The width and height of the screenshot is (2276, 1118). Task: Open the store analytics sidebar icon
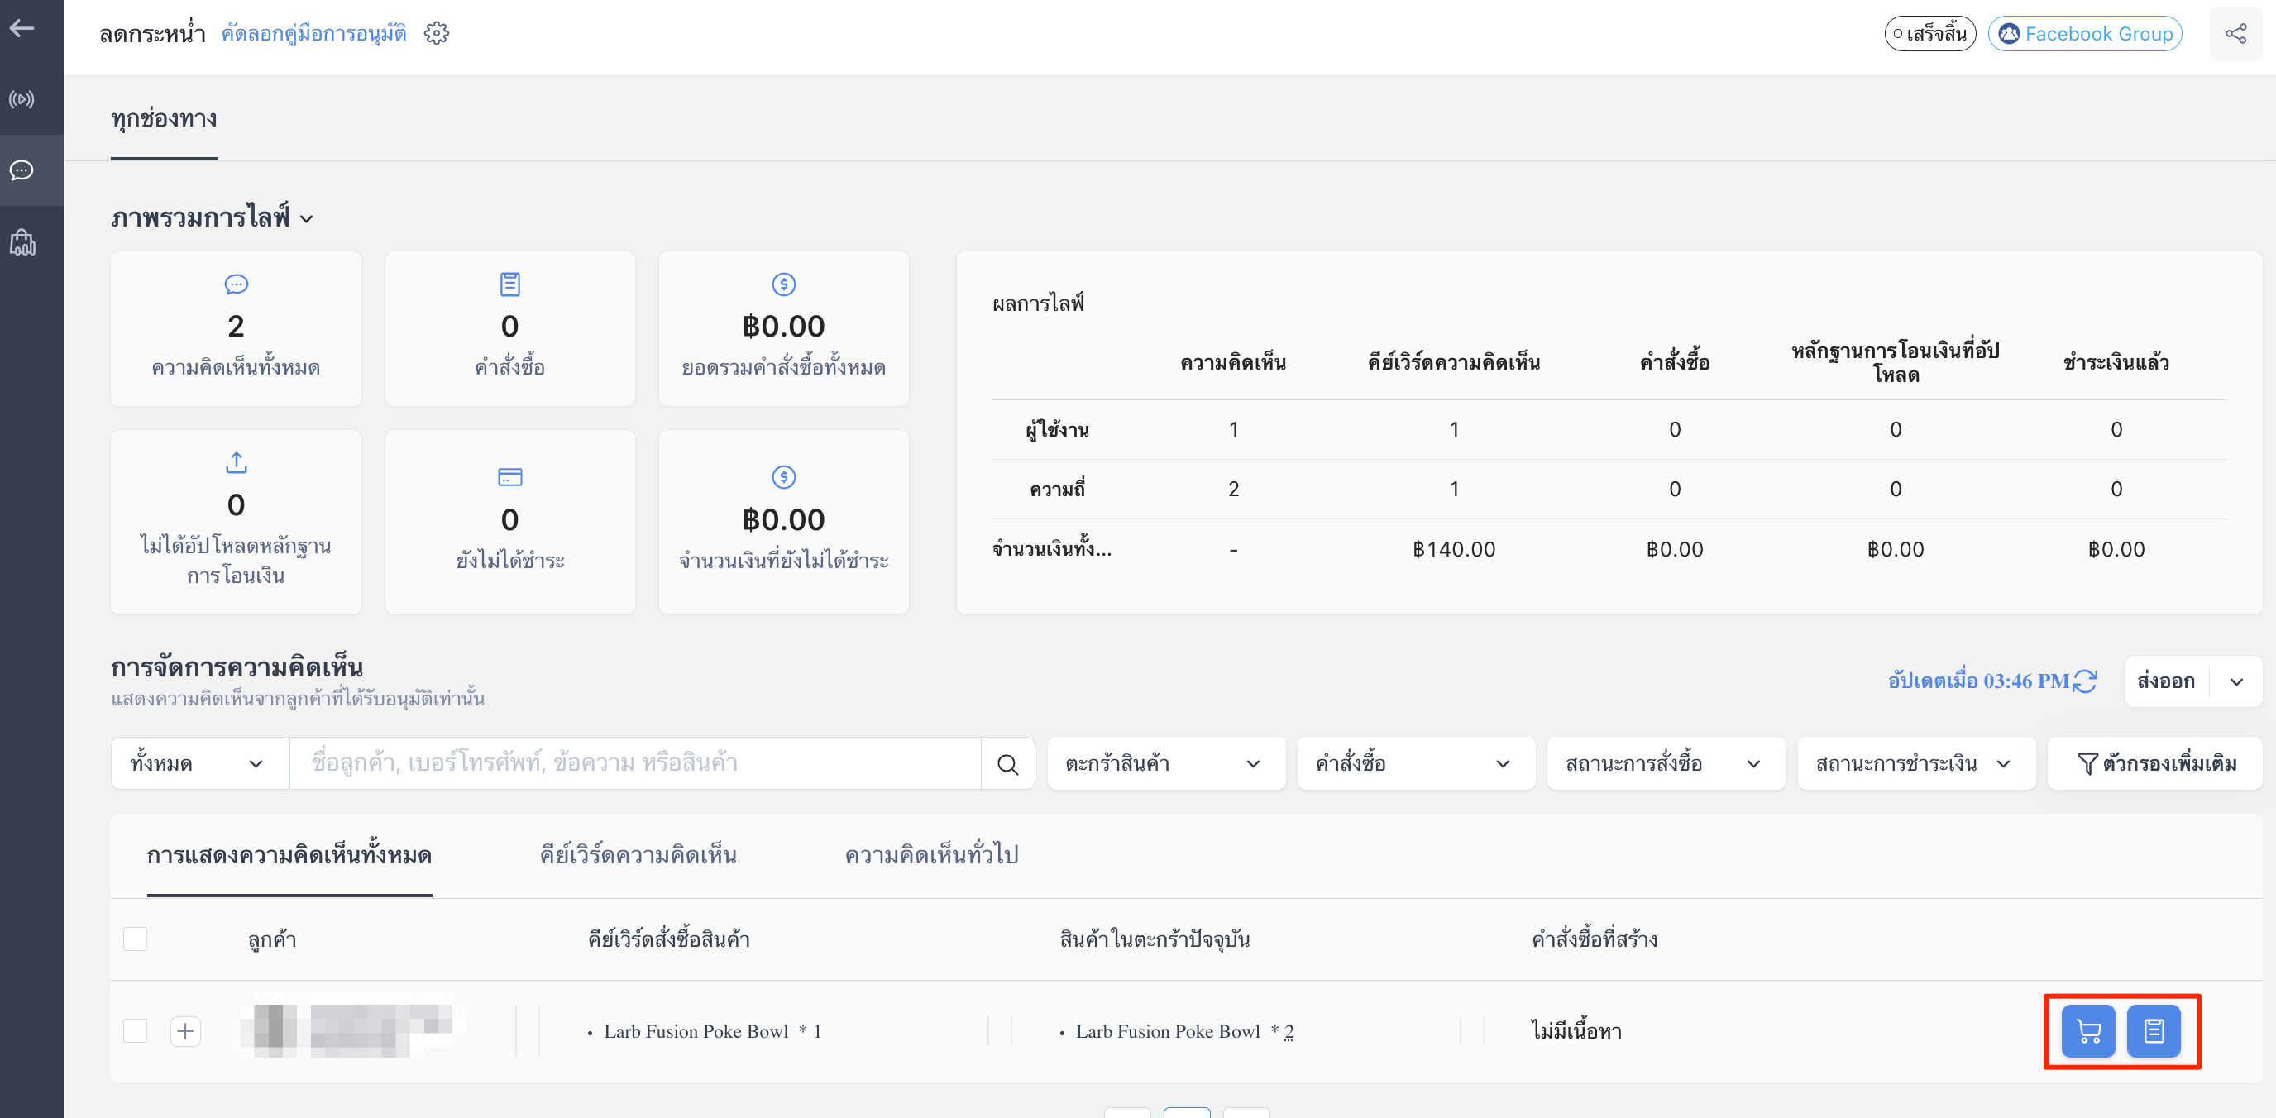[x=22, y=242]
